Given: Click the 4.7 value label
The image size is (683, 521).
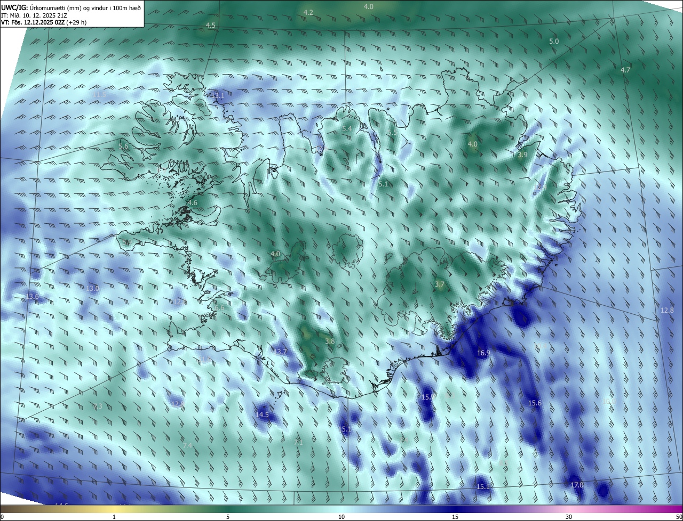Looking at the screenshot, I should [x=625, y=70].
